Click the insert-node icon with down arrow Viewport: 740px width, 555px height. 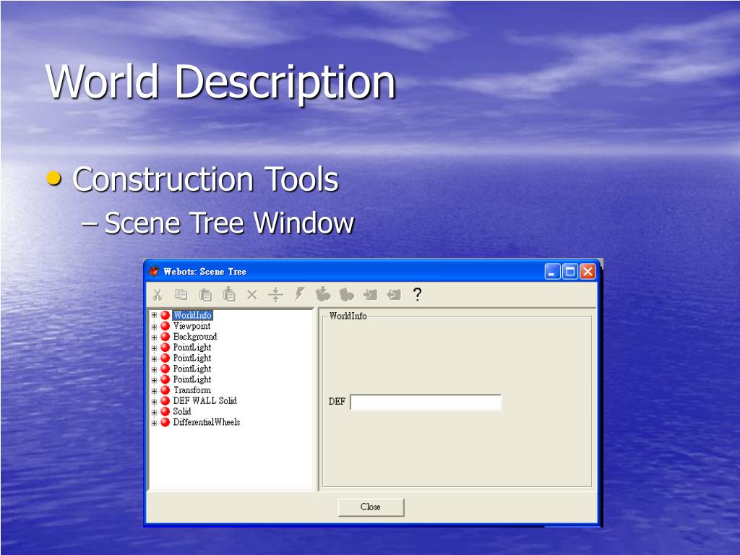point(323,293)
